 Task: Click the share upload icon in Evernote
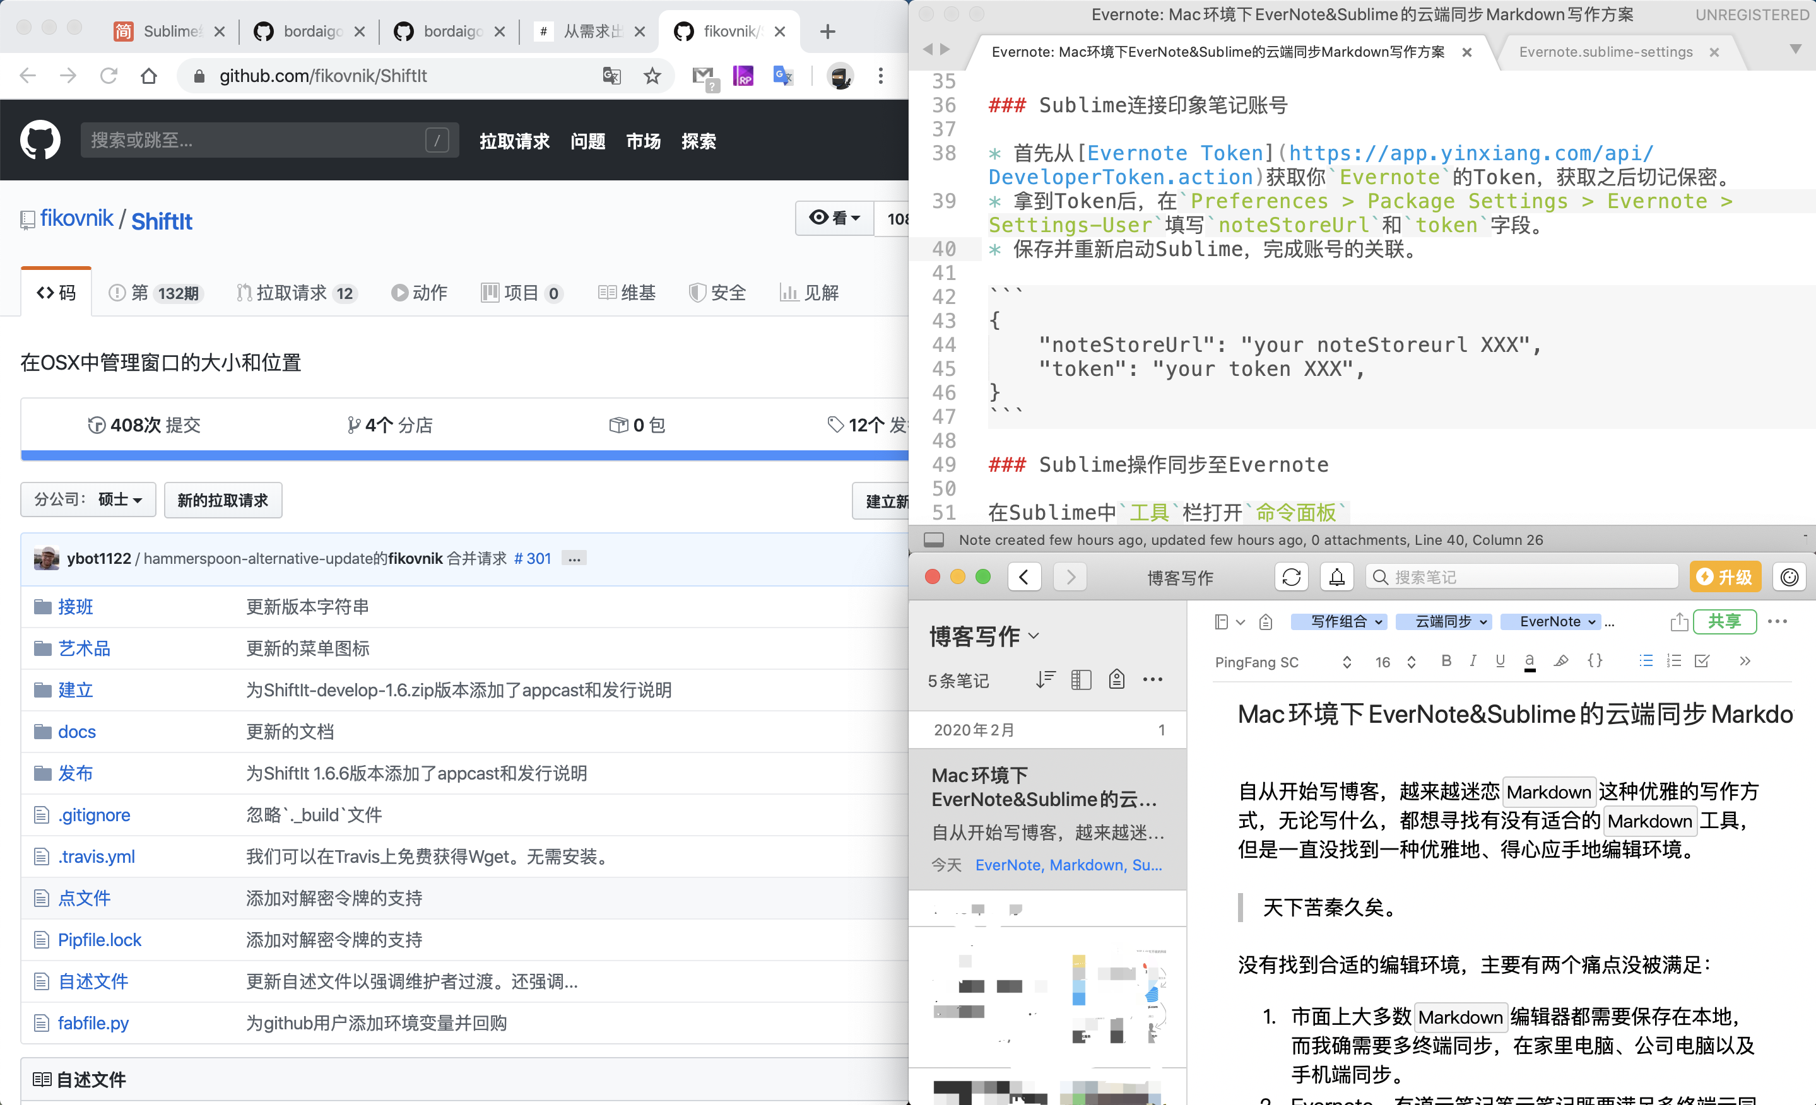1679,622
